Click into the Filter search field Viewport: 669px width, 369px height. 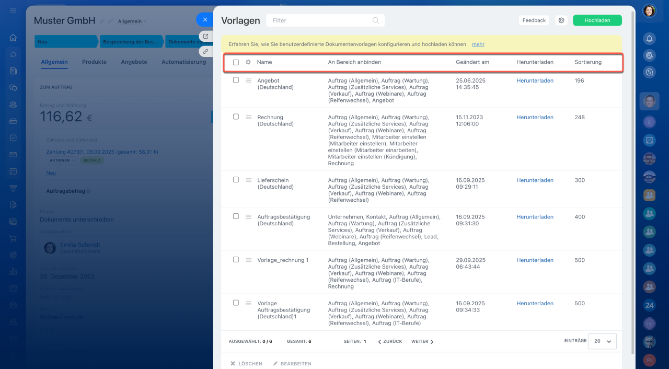click(325, 20)
